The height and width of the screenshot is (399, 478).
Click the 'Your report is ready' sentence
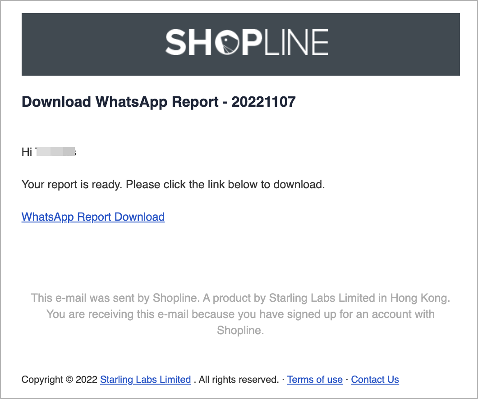click(173, 185)
